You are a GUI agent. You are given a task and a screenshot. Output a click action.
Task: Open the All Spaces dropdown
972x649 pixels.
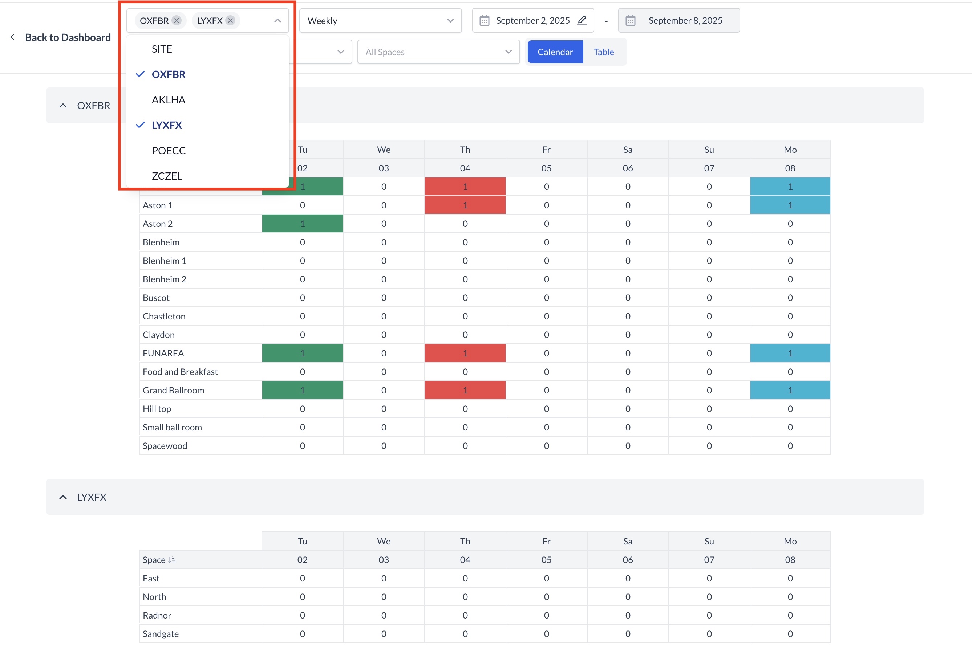[438, 52]
